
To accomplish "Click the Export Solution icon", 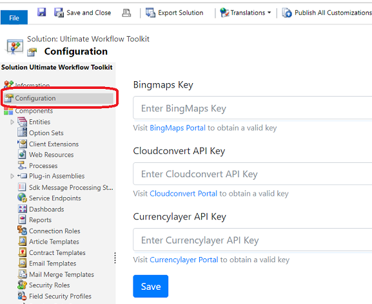I will [150, 12].
